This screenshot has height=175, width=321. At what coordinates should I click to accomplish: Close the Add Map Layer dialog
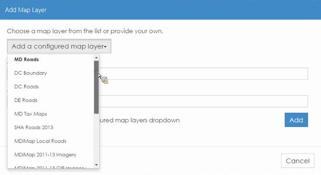click(314, 8)
